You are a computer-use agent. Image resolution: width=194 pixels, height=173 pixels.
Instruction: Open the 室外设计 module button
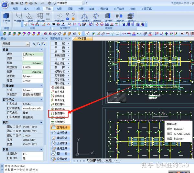pyautogui.click(x=60, y=133)
